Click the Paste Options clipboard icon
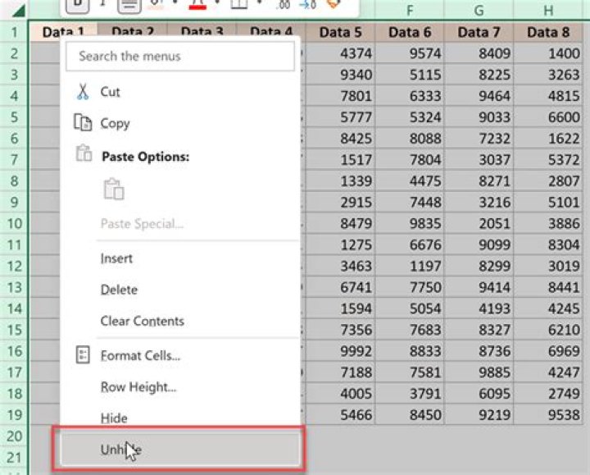 point(84,153)
